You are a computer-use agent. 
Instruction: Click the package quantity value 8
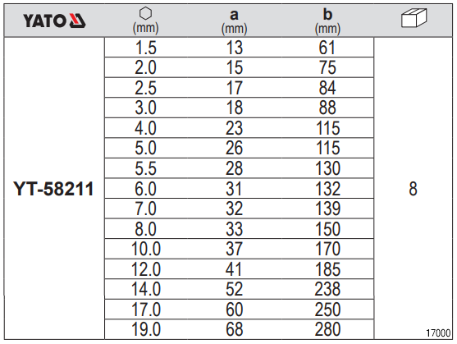pos(413,189)
